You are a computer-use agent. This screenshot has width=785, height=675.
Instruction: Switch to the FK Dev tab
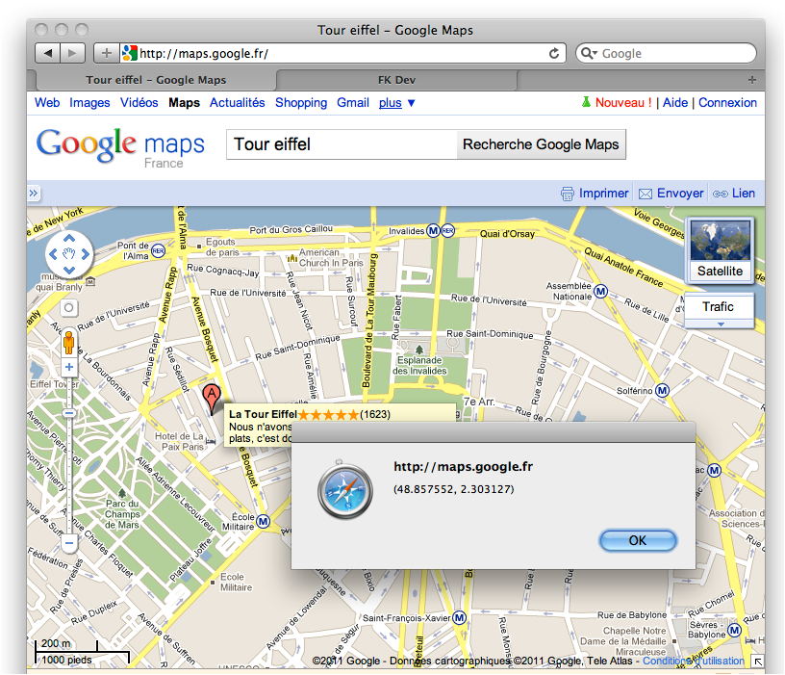[396, 80]
